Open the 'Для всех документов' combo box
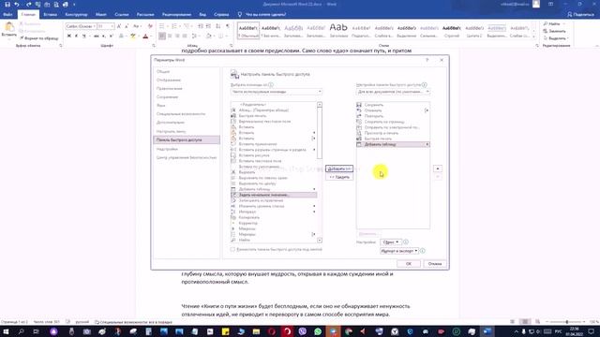Screen dimensions: 600x337 pos(394,92)
